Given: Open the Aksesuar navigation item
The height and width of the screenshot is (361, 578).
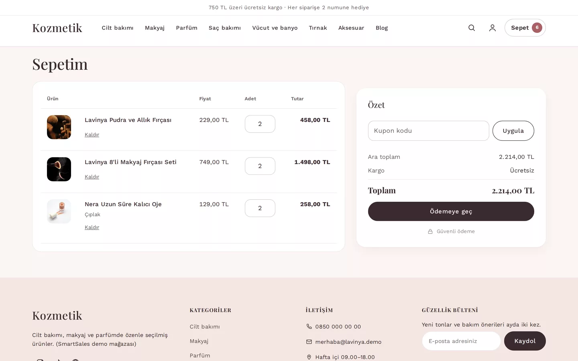Looking at the screenshot, I should click(x=351, y=28).
